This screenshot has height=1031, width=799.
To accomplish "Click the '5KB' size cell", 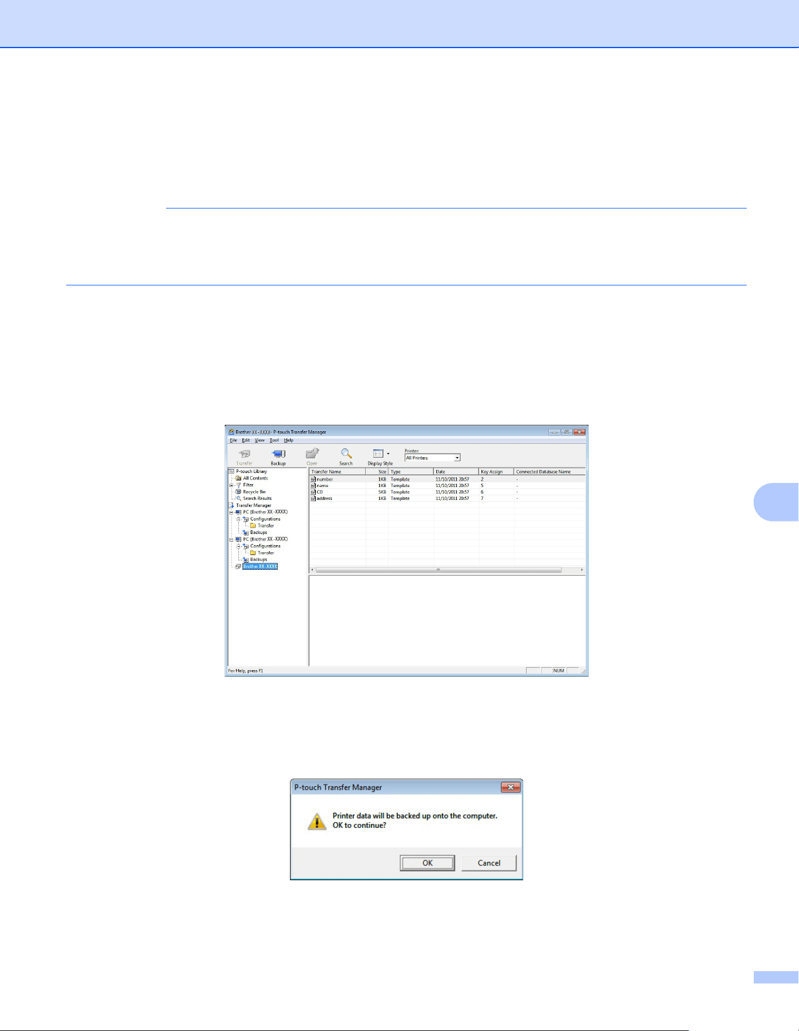I will point(382,492).
